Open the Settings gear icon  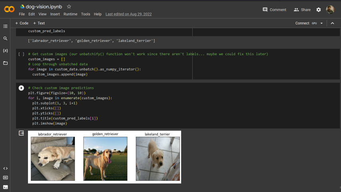pos(319,10)
